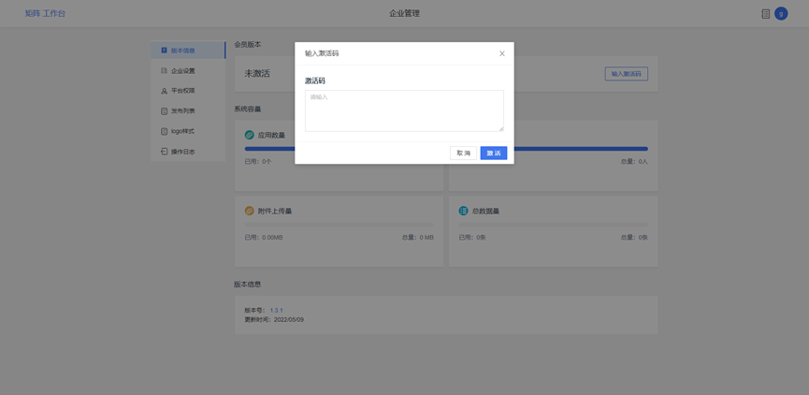Click 总量：0人 text
Viewport: 809px width, 395px height.
tap(634, 162)
